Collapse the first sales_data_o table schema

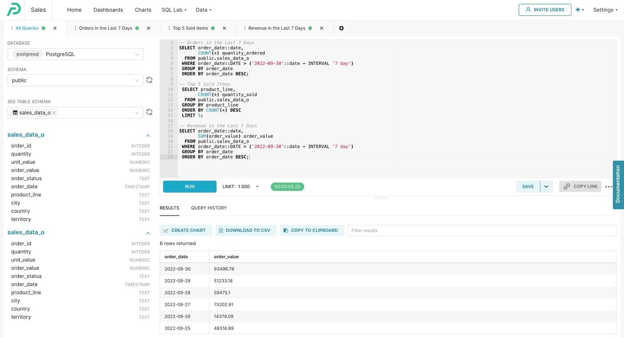[148, 135]
